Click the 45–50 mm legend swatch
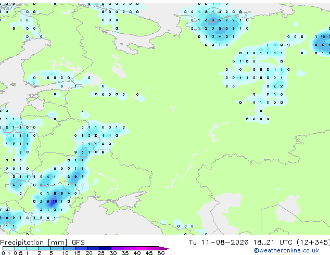 pos(153,248)
